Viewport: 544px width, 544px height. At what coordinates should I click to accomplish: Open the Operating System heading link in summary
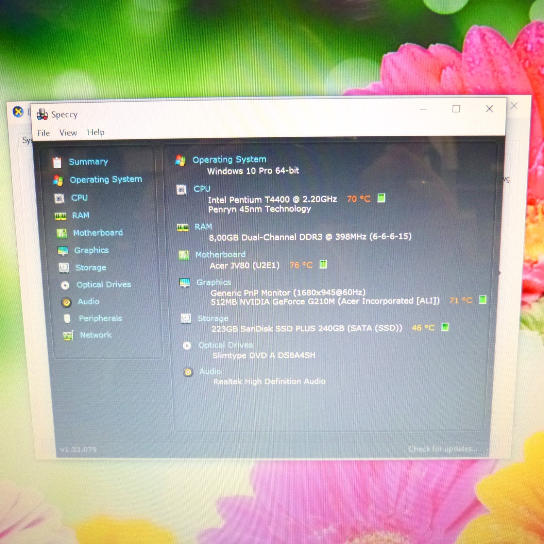click(230, 159)
